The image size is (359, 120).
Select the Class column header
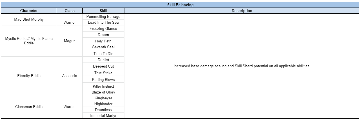69,11
